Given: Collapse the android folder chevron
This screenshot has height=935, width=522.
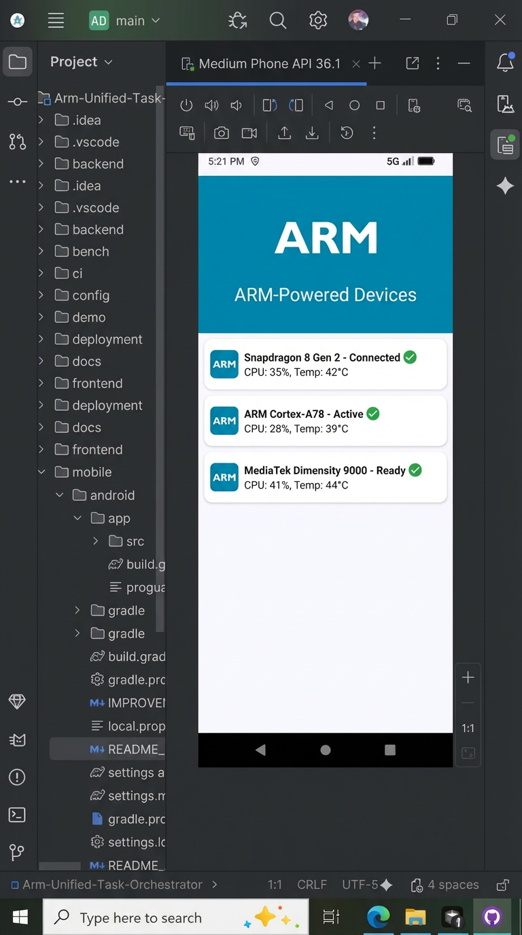Looking at the screenshot, I should click(x=59, y=495).
